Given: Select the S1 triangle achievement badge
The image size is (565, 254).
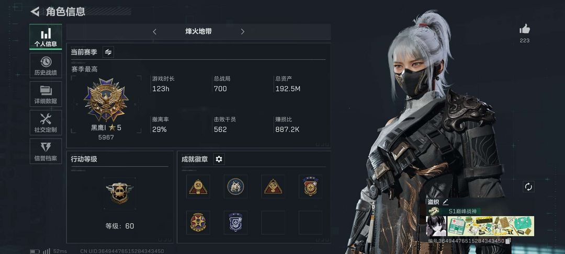Looking at the screenshot, I should point(198,187).
